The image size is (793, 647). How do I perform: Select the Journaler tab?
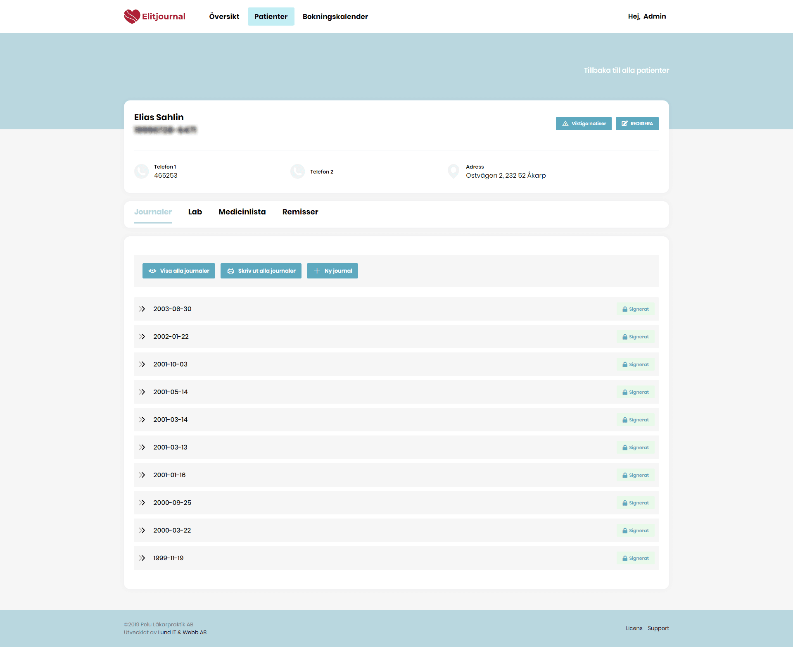click(153, 212)
